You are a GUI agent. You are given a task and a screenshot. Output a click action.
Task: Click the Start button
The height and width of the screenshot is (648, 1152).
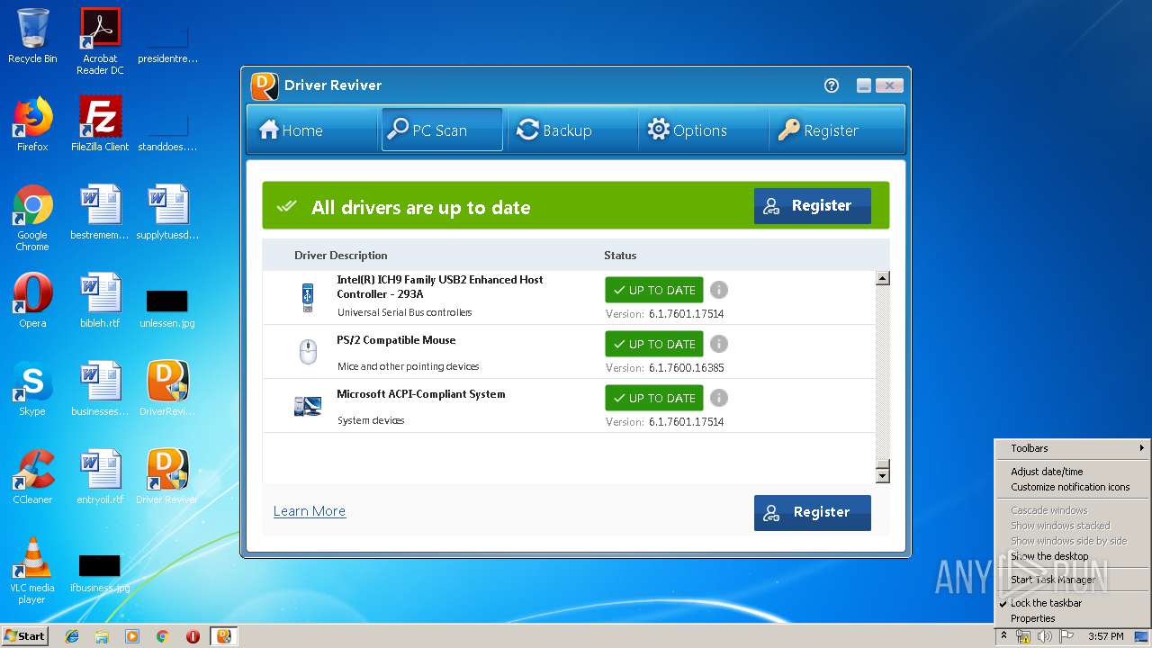pyautogui.click(x=24, y=636)
